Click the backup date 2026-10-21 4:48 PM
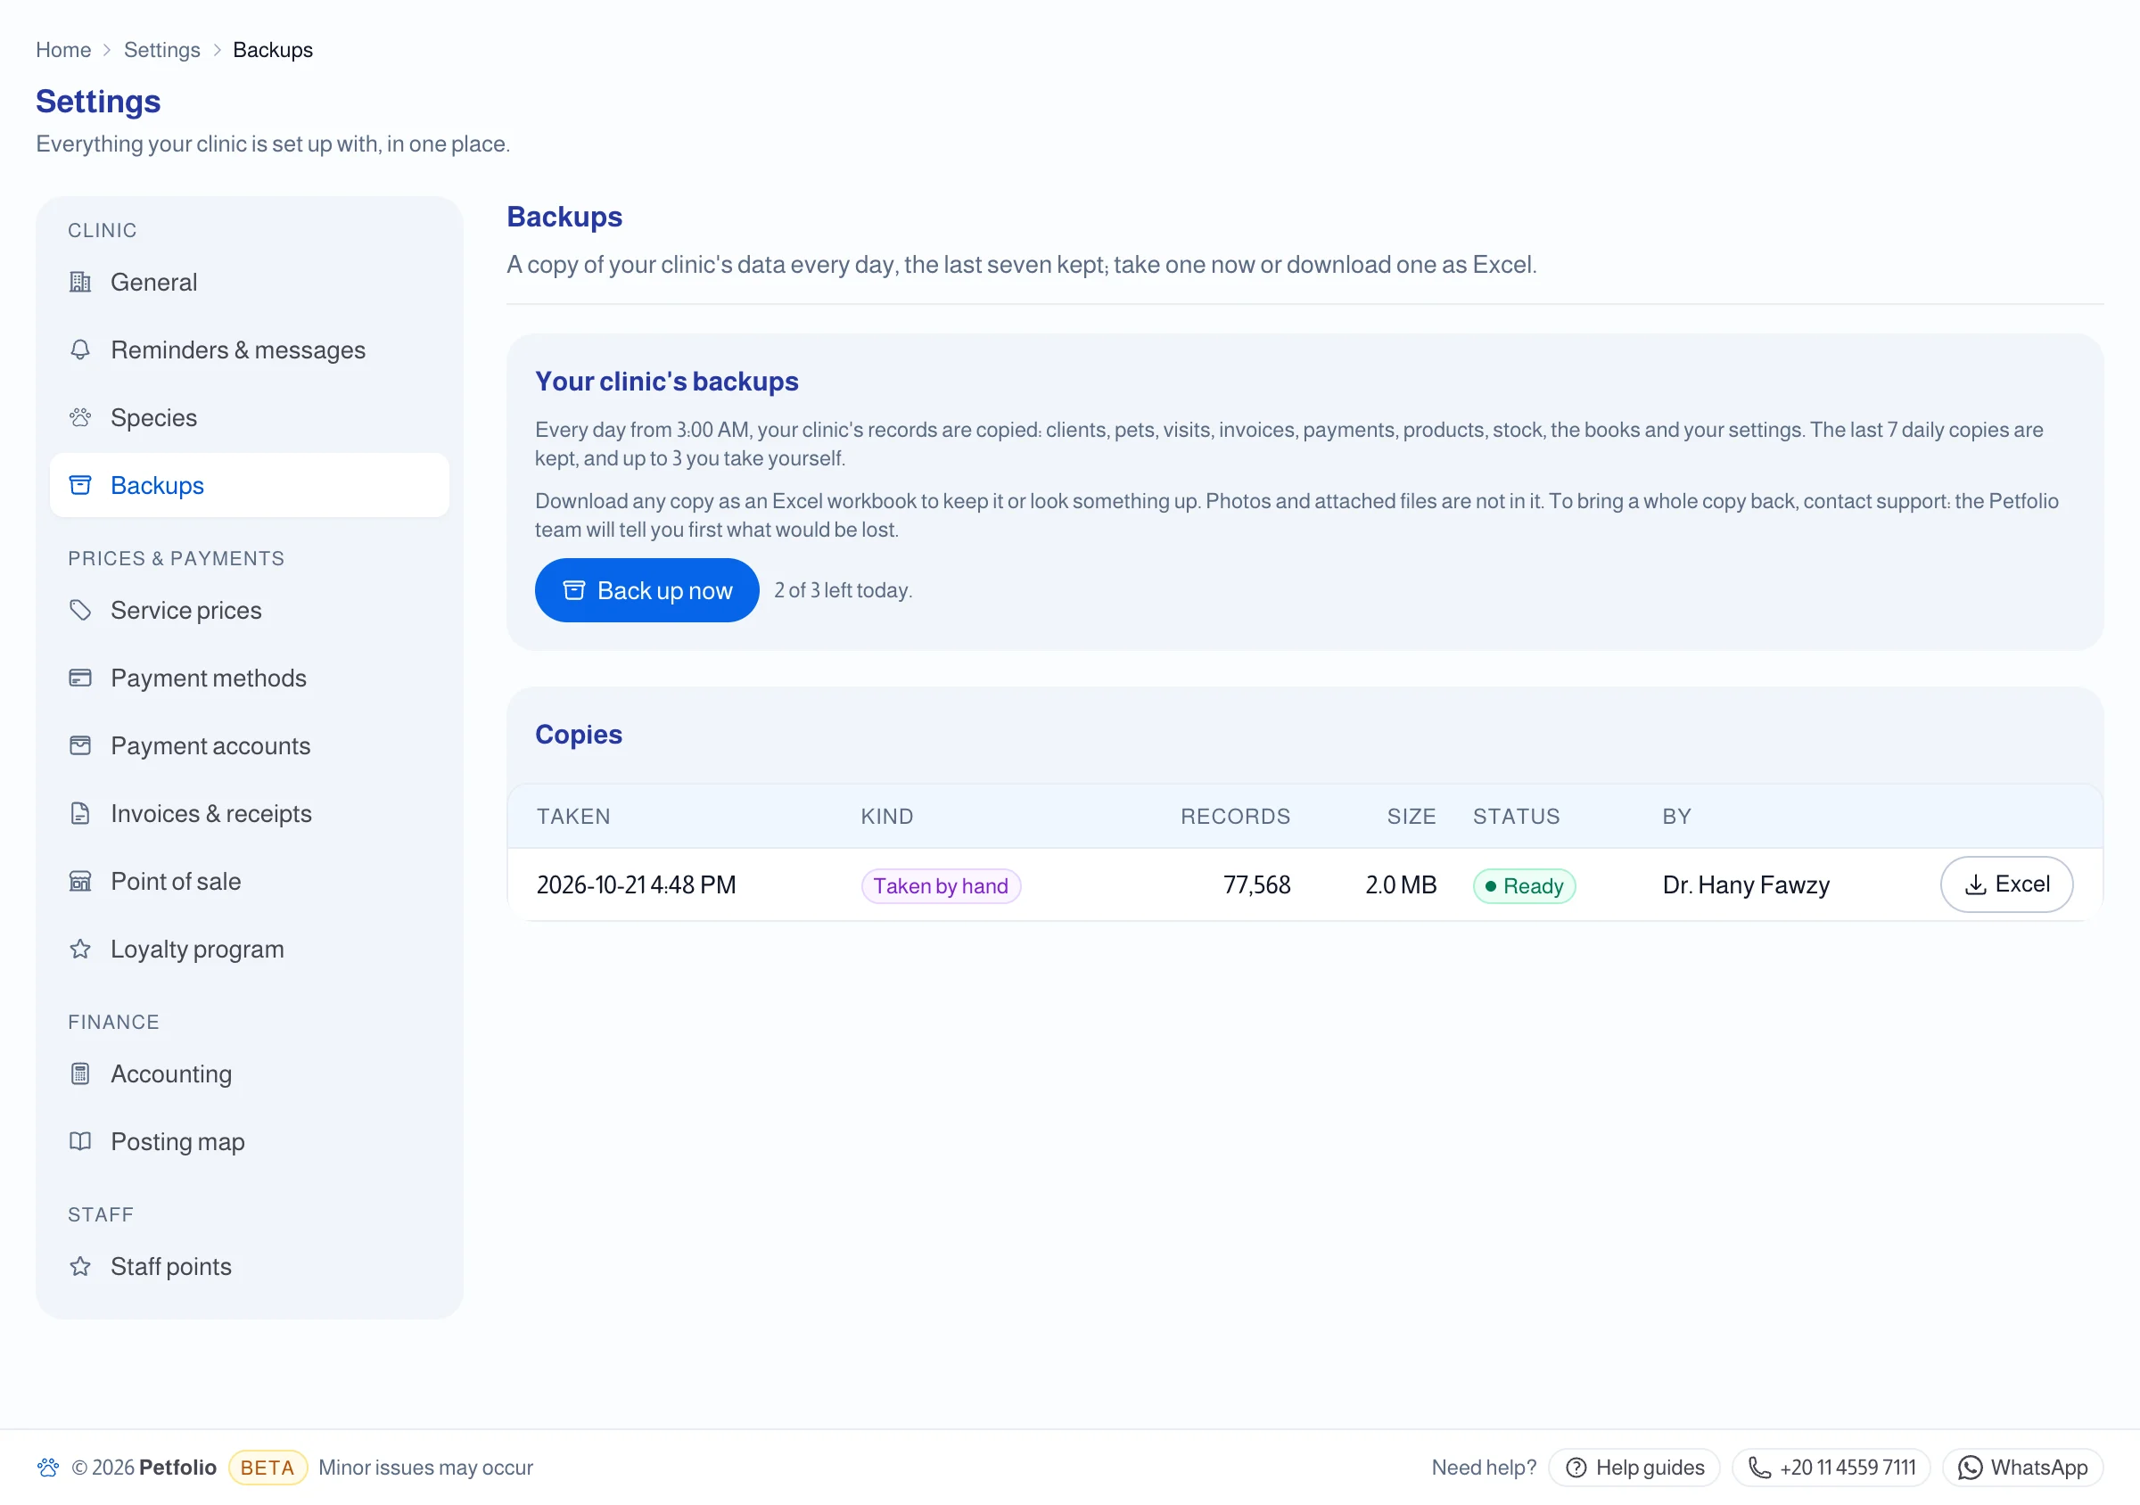The height and width of the screenshot is (1505, 2140). click(x=637, y=885)
